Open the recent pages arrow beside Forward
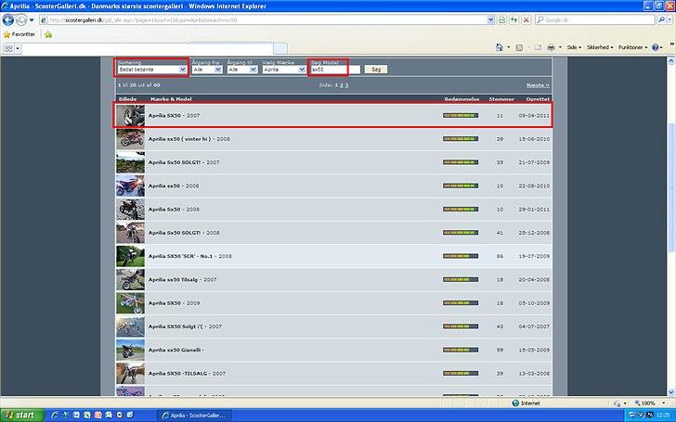This screenshot has width=676, height=422. click(32, 20)
